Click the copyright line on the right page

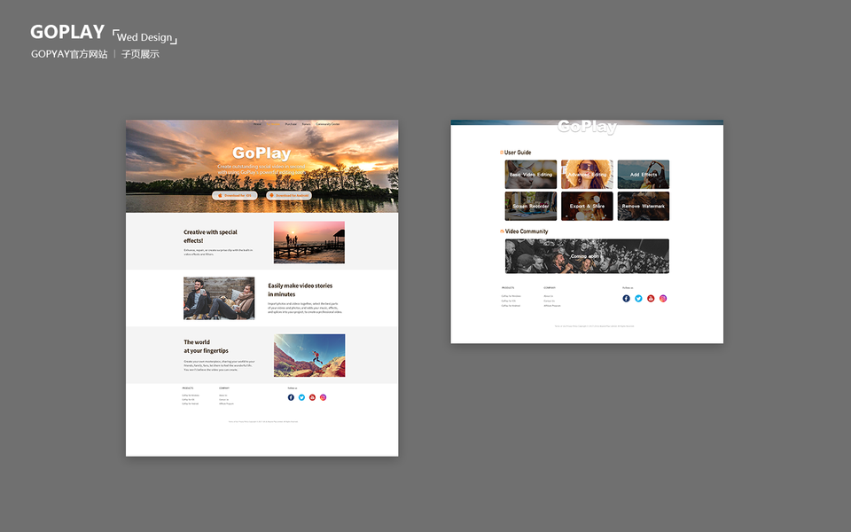pos(594,326)
